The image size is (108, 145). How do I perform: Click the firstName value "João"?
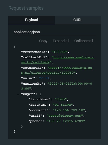[61, 99]
